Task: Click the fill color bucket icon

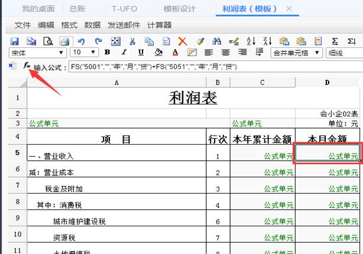Action: [158, 53]
